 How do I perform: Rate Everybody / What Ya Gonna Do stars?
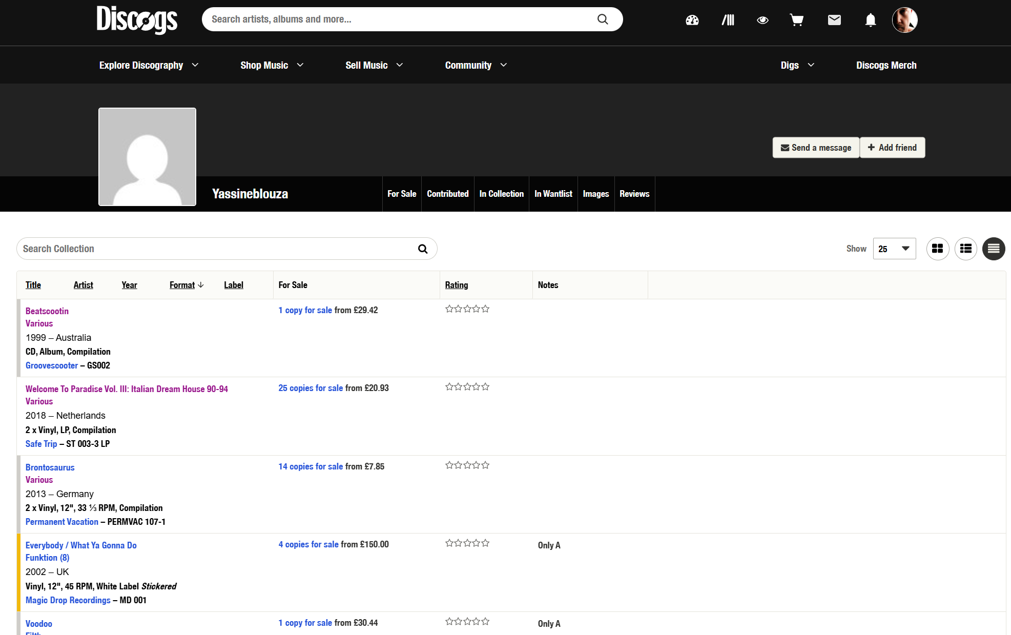(467, 543)
